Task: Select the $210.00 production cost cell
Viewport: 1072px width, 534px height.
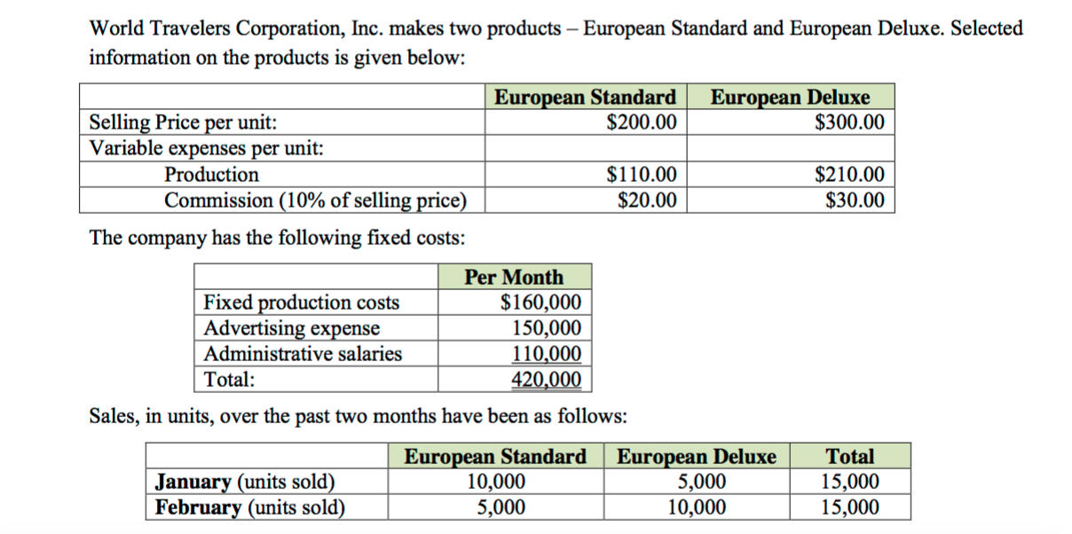Action: tap(849, 175)
